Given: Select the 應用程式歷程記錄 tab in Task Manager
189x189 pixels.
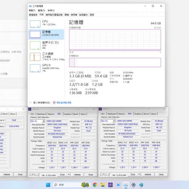Looking at the screenshot, I should coord(54,15).
